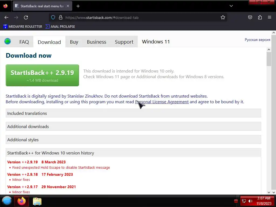The height and width of the screenshot is (207, 276).
Task: Click outer page scrollbar up arrow
Action: coord(274,33)
